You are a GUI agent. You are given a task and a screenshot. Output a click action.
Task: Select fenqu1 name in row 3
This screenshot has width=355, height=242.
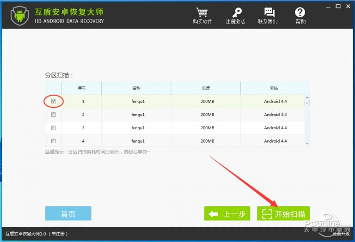[x=138, y=128]
